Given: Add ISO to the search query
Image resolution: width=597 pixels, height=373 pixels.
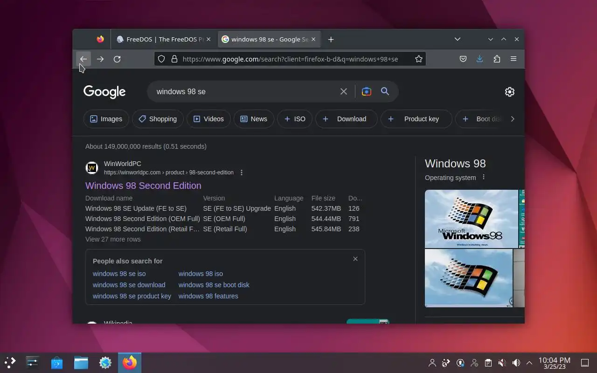Looking at the screenshot, I should [295, 119].
